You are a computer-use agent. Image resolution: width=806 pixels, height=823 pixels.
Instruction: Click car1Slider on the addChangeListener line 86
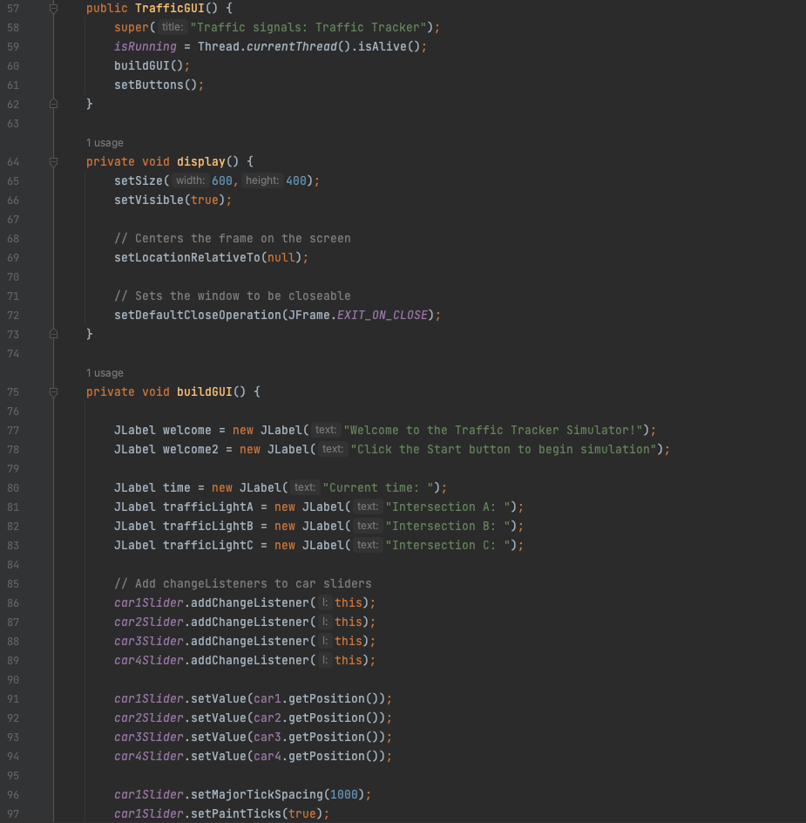(x=148, y=603)
